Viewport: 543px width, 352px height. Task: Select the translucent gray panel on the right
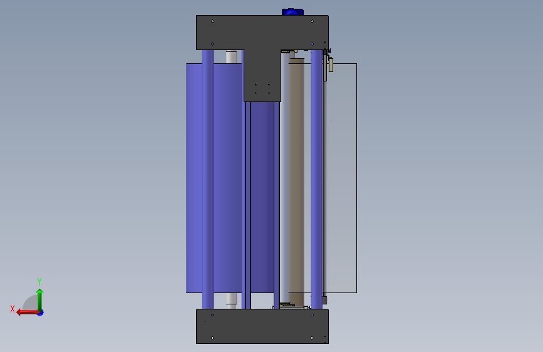(x=341, y=178)
